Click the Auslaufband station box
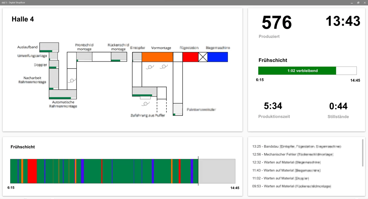The height and width of the screenshot is (199, 368). coord(49,47)
